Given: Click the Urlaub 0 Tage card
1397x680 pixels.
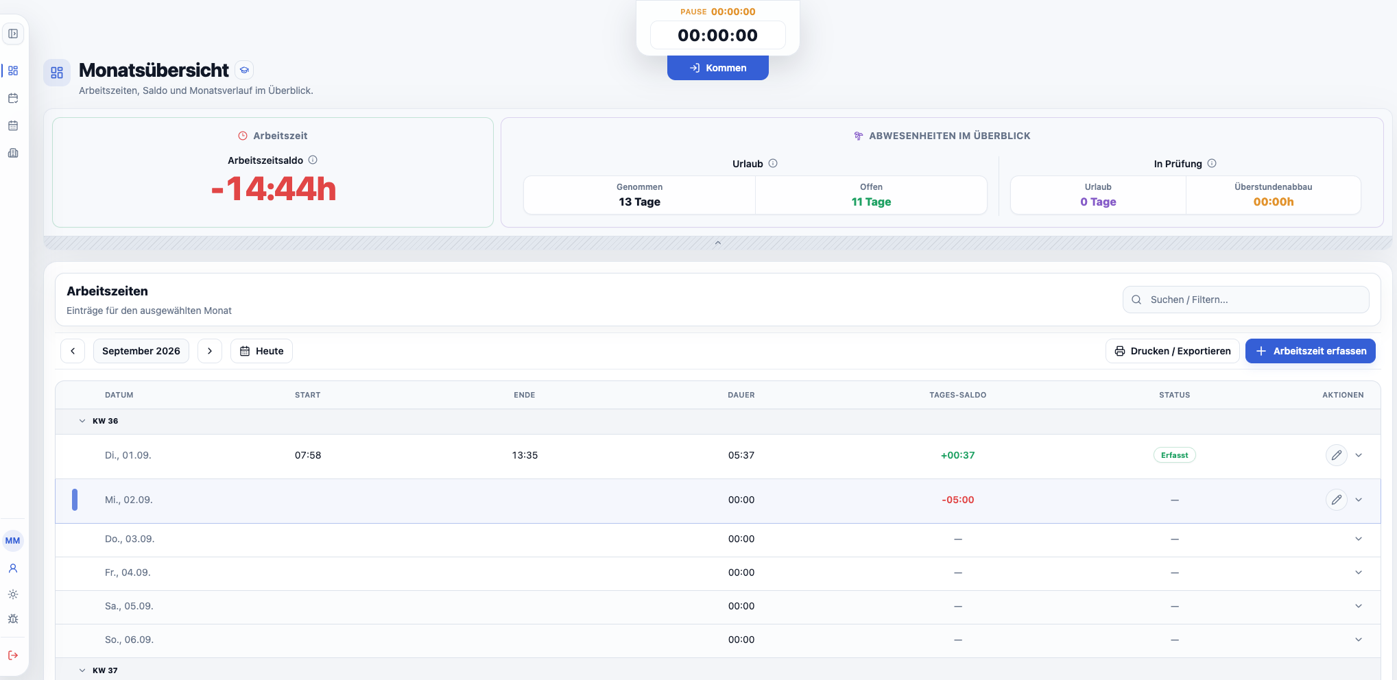Looking at the screenshot, I should click(x=1099, y=195).
